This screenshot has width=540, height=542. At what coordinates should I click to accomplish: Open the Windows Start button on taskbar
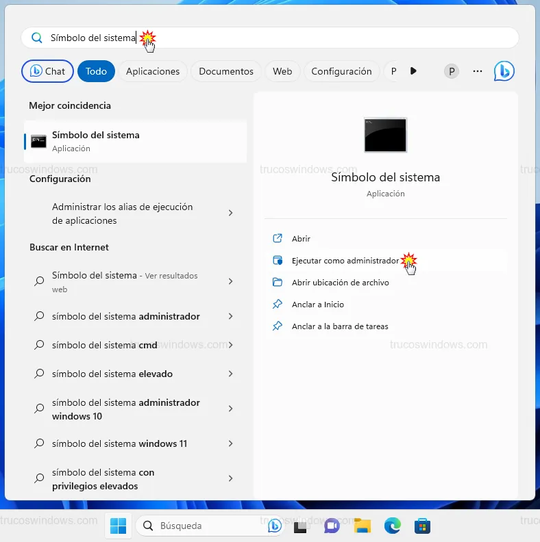pyautogui.click(x=118, y=526)
